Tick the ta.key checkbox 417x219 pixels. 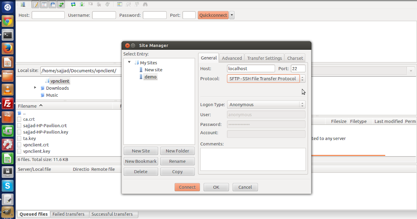pos(19,138)
